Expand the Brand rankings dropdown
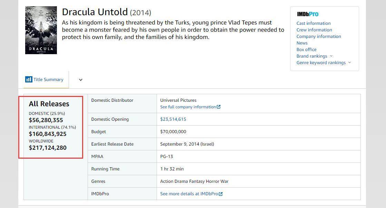The width and height of the screenshot is (386, 208). (x=331, y=56)
